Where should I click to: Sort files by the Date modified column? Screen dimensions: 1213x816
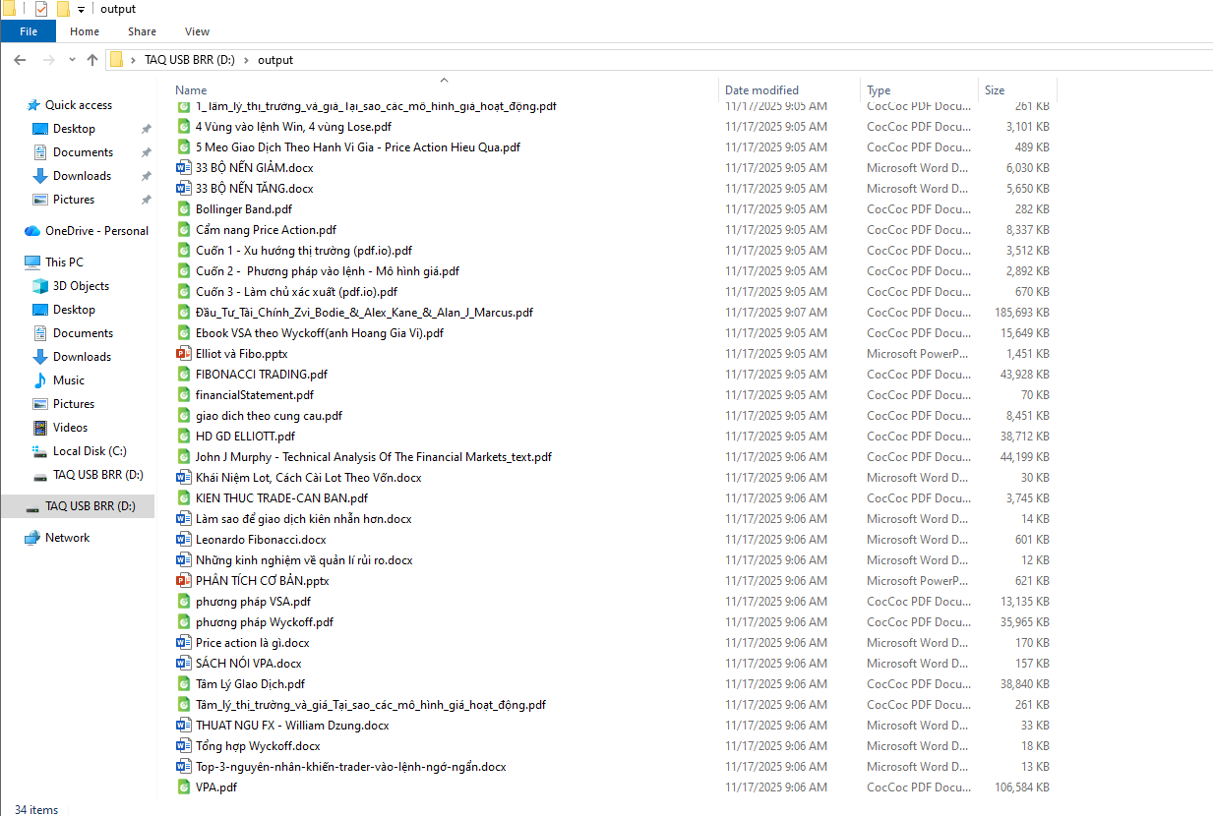coord(762,90)
